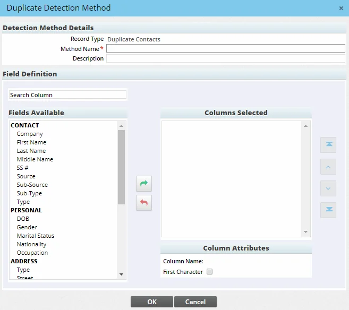The height and width of the screenshot is (310, 349).
Task: Select the Occupation field
Action: (32, 253)
